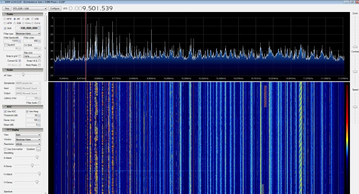Open the audio Output device dropdown
The image size is (359, 194).
[28, 93]
